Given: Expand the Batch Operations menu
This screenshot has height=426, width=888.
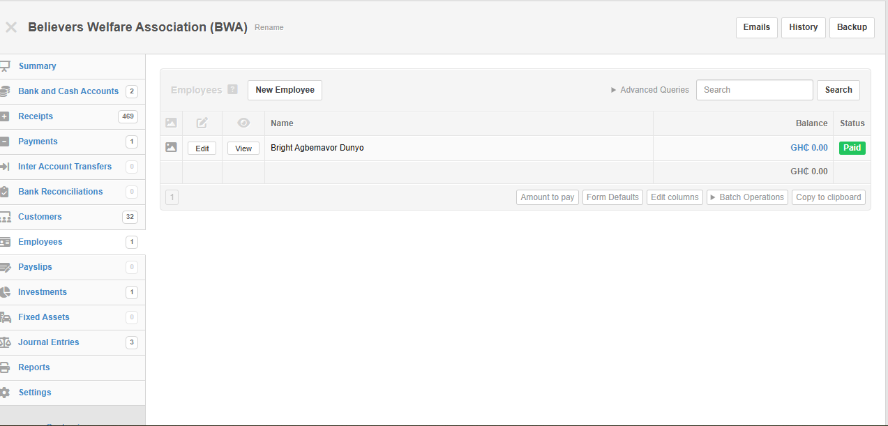Looking at the screenshot, I should [747, 197].
